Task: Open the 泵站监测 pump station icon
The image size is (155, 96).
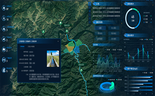Action: (4, 70)
